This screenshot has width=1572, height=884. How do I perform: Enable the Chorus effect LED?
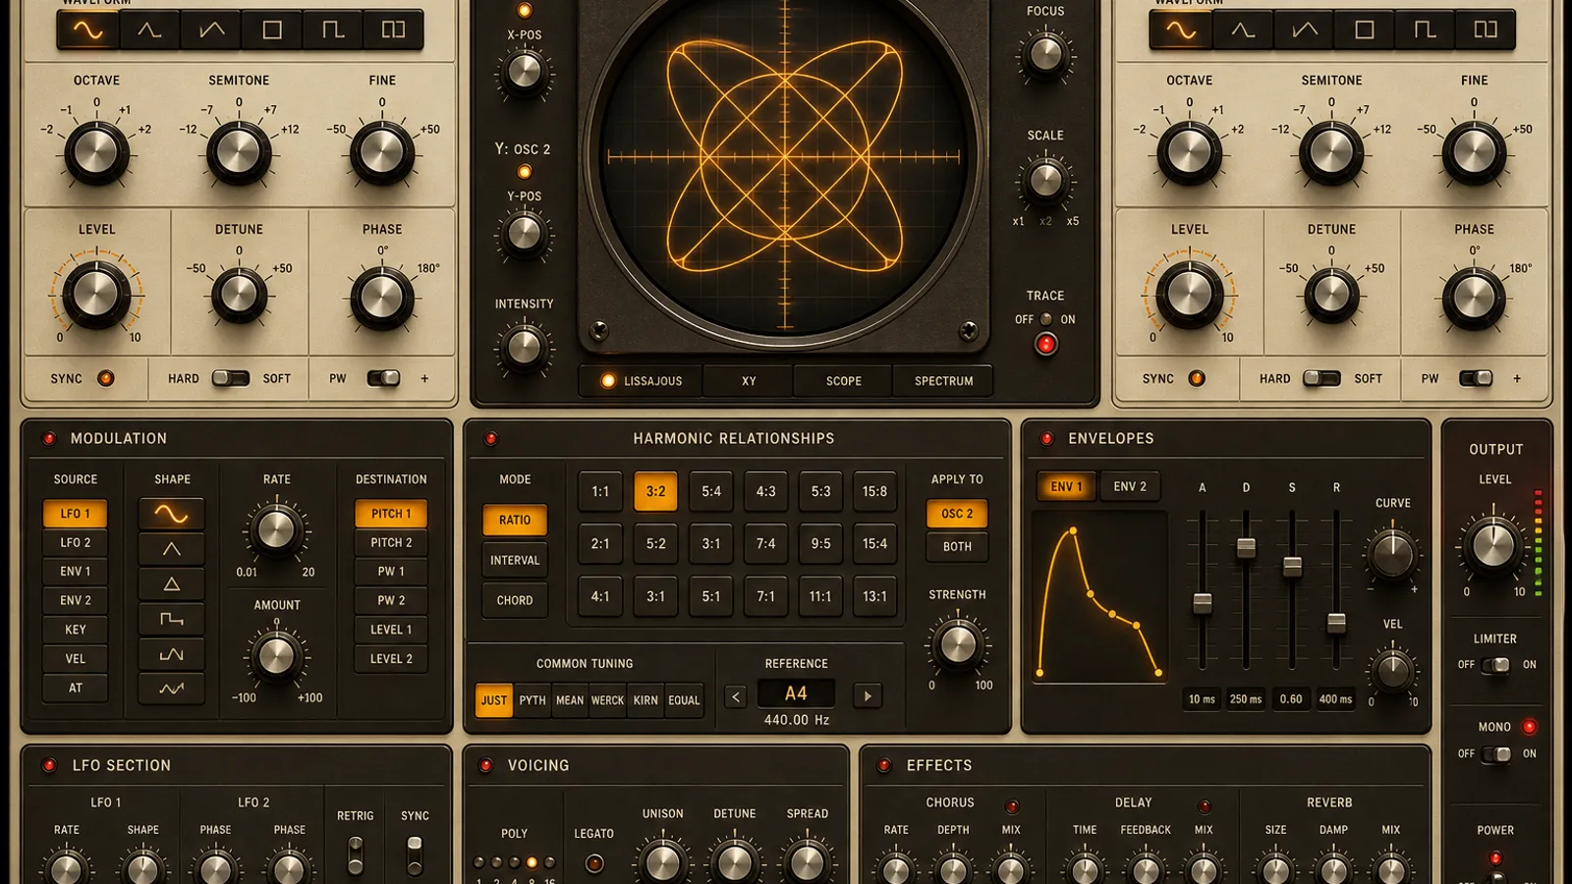pyautogui.click(x=1012, y=806)
